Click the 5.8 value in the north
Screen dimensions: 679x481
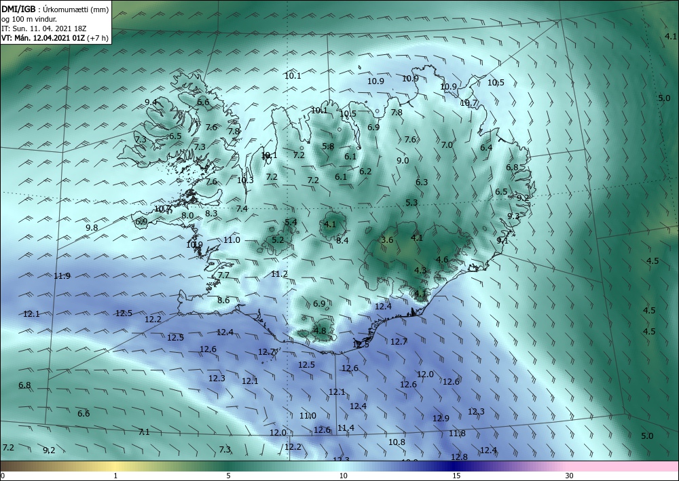(328, 147)
